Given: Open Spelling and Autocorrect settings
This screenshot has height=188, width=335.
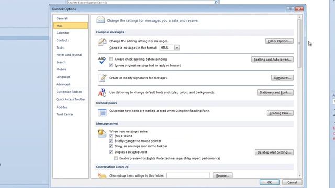Looking at the screenshot, I should pyautogui.click(x=272, y=60).
